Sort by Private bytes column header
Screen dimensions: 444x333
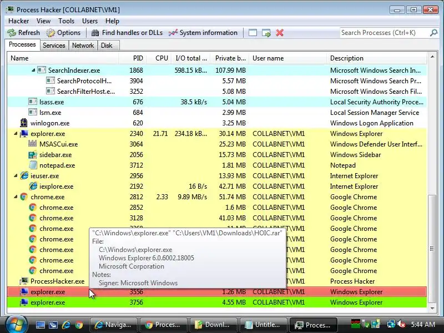coord(230,58)
